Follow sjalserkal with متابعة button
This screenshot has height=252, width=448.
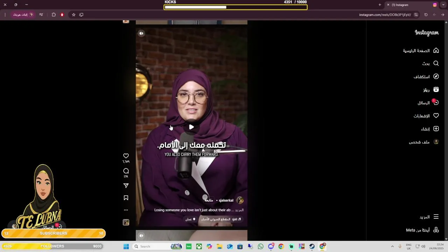209,201
